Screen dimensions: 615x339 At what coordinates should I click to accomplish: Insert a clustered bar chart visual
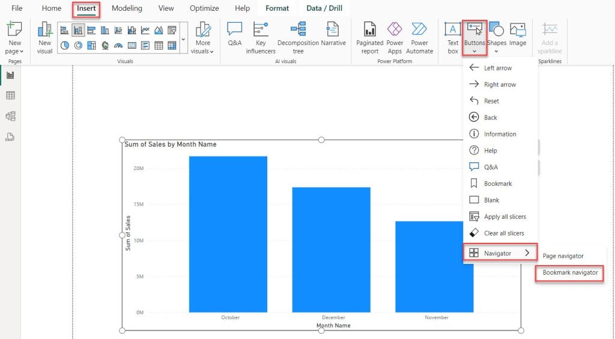click(x=91, y=30)
